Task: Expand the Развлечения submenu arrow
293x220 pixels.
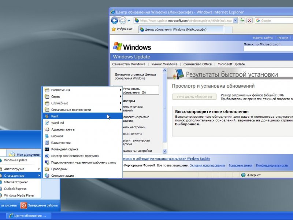Action: click(x=121, y=90)
